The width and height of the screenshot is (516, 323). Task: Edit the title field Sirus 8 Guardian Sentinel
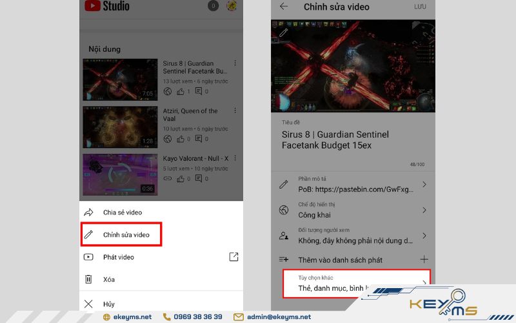click(x=335, y=140)
